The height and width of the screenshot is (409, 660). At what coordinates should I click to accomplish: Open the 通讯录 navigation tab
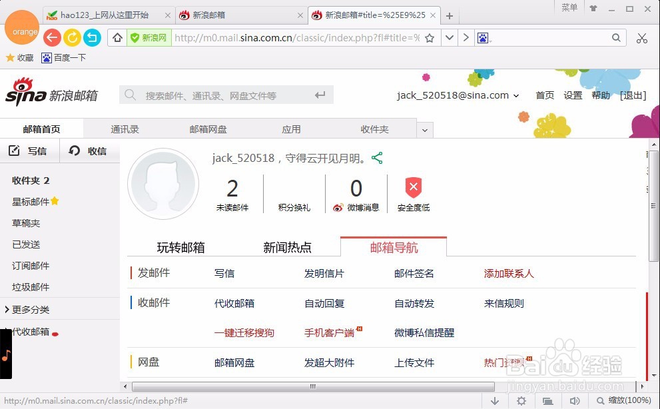click(124, 129)
